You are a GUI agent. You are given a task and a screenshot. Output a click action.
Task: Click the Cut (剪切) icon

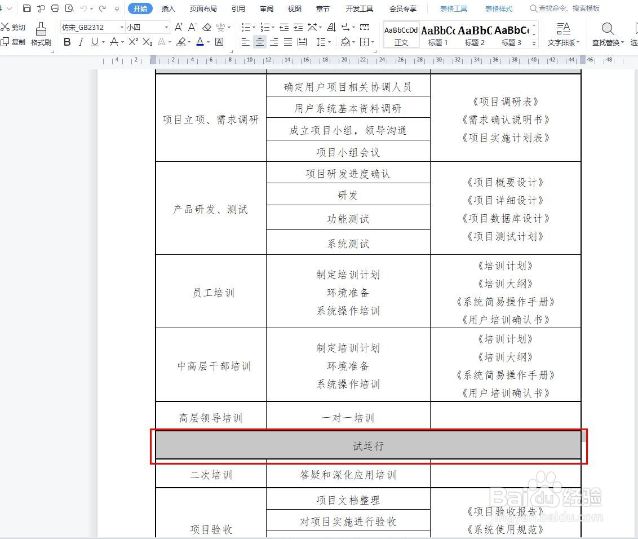(x=11, y=27)
